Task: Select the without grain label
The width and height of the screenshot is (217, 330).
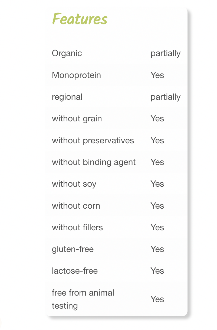Action: (x=77, y=119)
